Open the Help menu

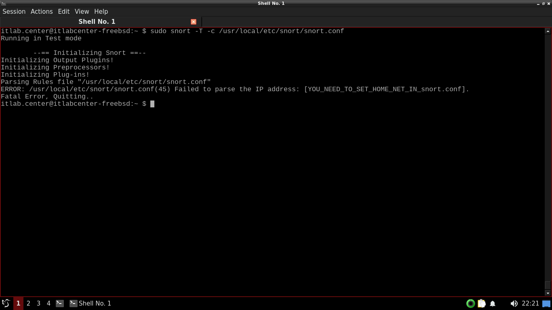tap(101, 11)
